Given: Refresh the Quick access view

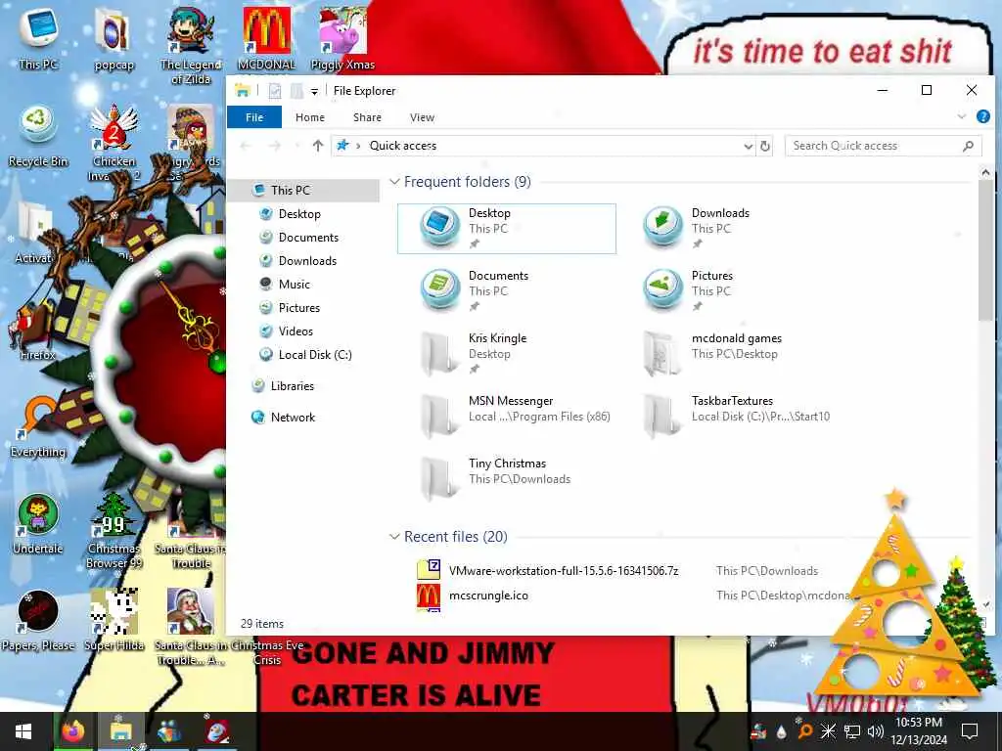Looking at the screenshot, I should point(765,147).
